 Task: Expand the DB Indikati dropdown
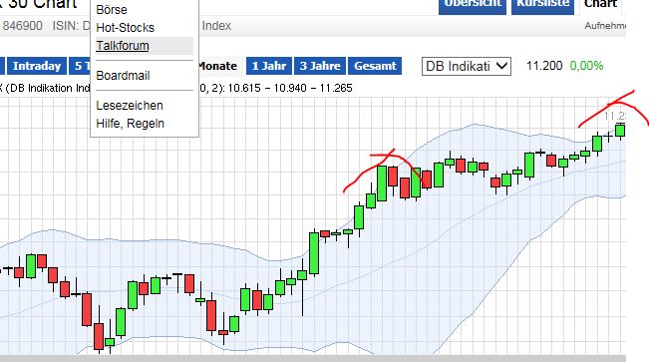point(467,66)
